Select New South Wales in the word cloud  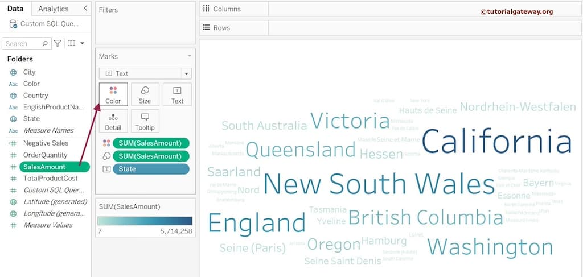click(379, 184)
